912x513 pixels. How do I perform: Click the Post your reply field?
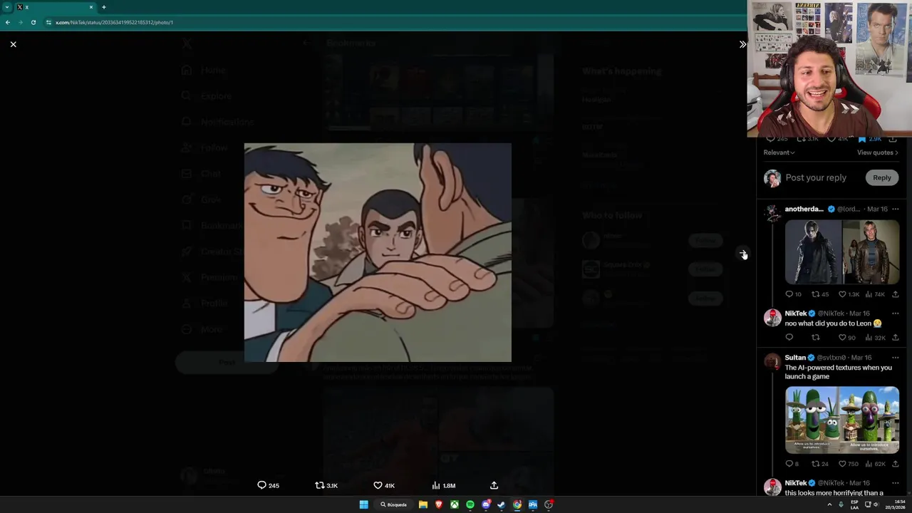[x=816, y=177]
